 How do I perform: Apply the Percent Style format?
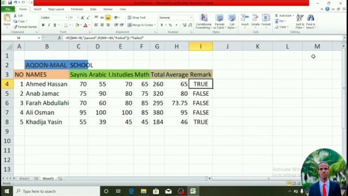coord(170,25)
